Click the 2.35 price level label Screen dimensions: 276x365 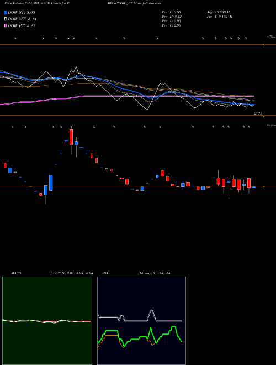click(x=258, y=113)
